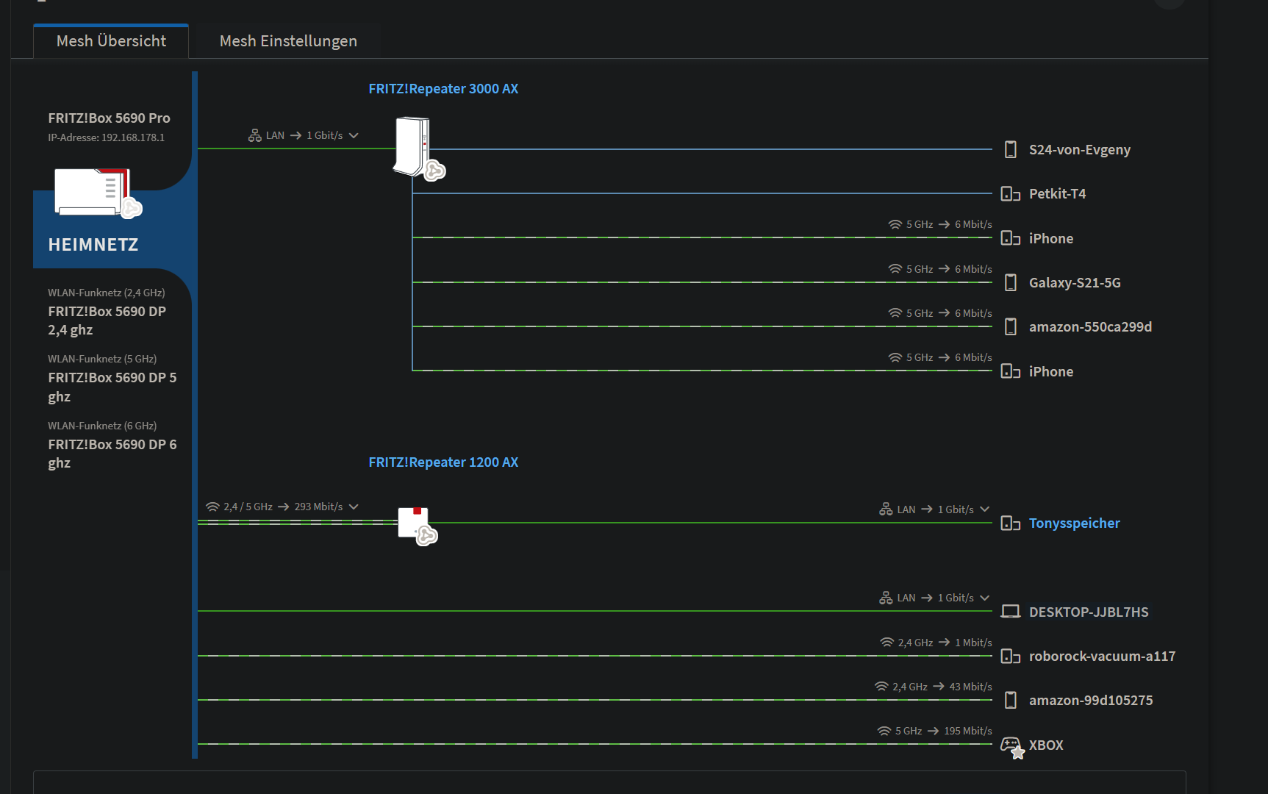The height and width of the screenshot is (794, 1268).
Task: Click the Wi-Fi icon on the roborock-vacuum-a117 connection
Action: pos(887,643)
